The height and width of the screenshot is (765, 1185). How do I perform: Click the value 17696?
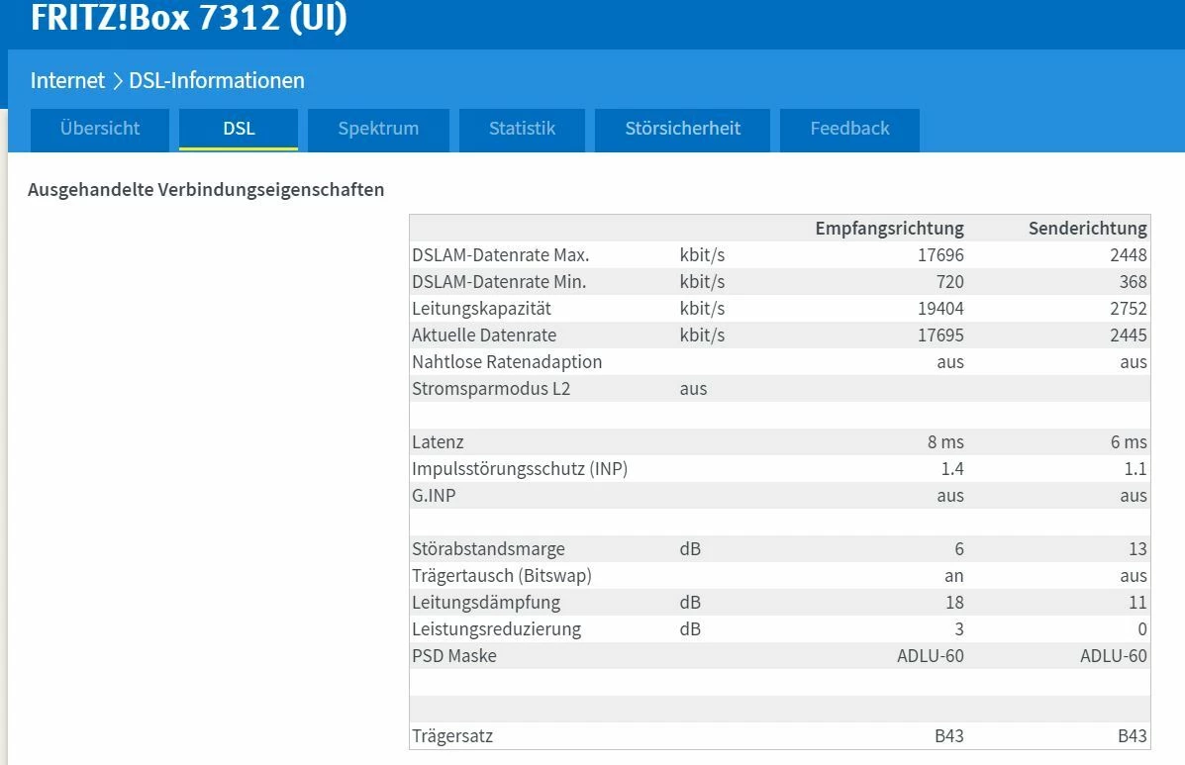pos(940,255)
